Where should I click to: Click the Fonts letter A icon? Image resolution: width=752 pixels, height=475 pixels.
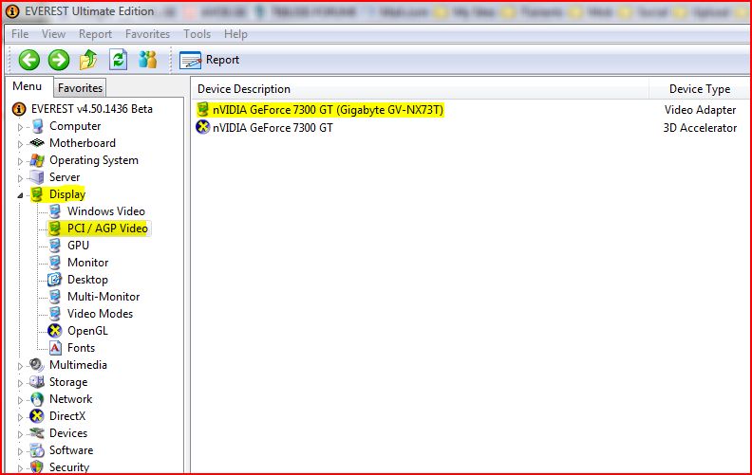[56, 348]
